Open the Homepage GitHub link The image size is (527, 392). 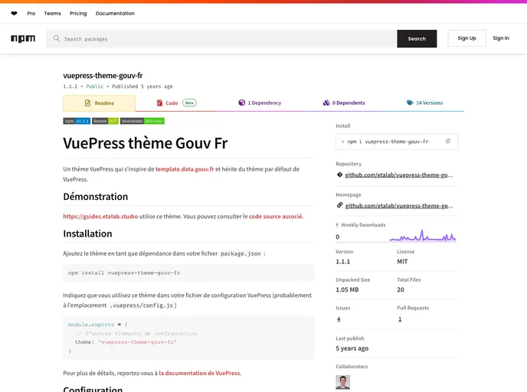[x=398, y=206]
